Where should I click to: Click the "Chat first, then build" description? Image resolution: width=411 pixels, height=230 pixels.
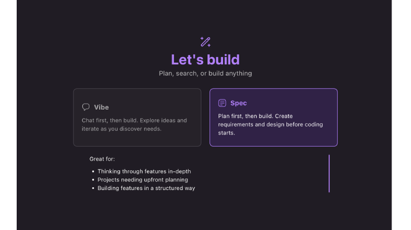[134, 124]
